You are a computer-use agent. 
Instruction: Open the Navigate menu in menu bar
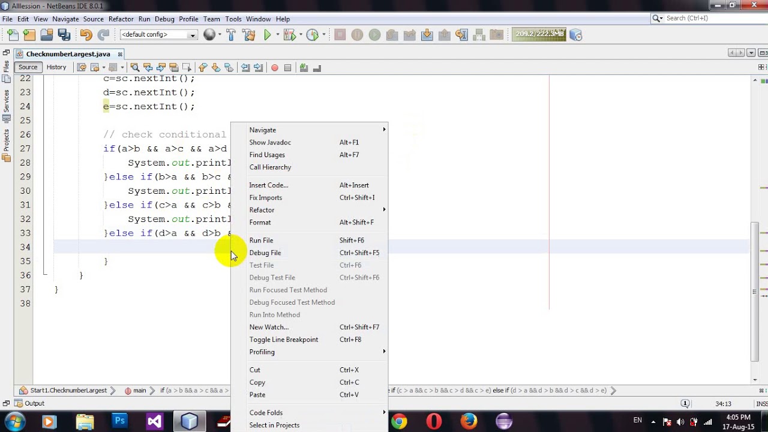point(65,19)
